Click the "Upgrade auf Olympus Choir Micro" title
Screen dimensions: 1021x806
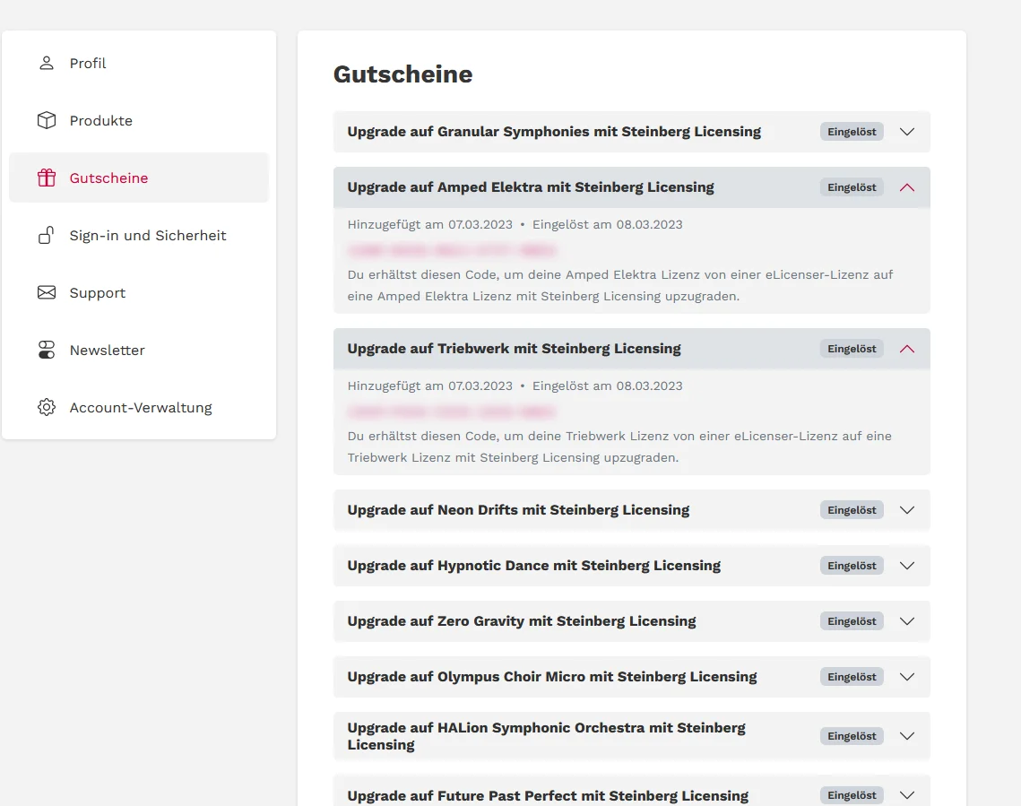(552, 676)
